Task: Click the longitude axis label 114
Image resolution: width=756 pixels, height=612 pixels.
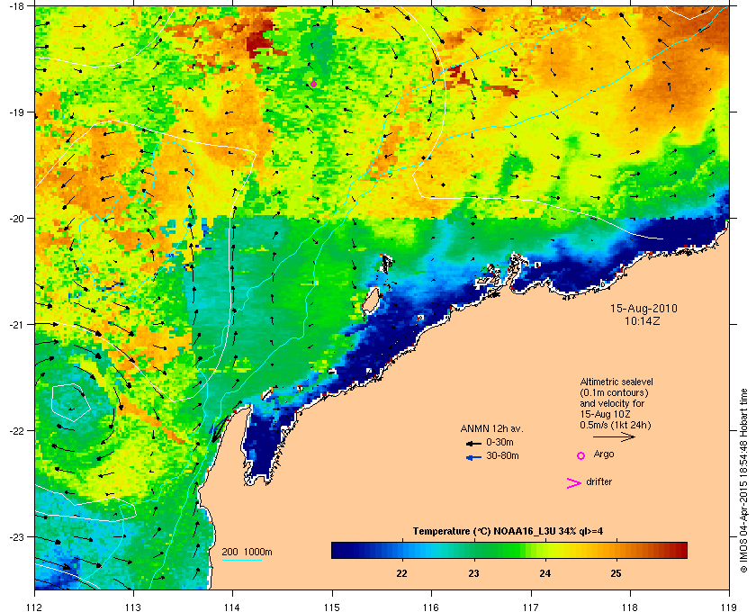Action: coord(232,607)
